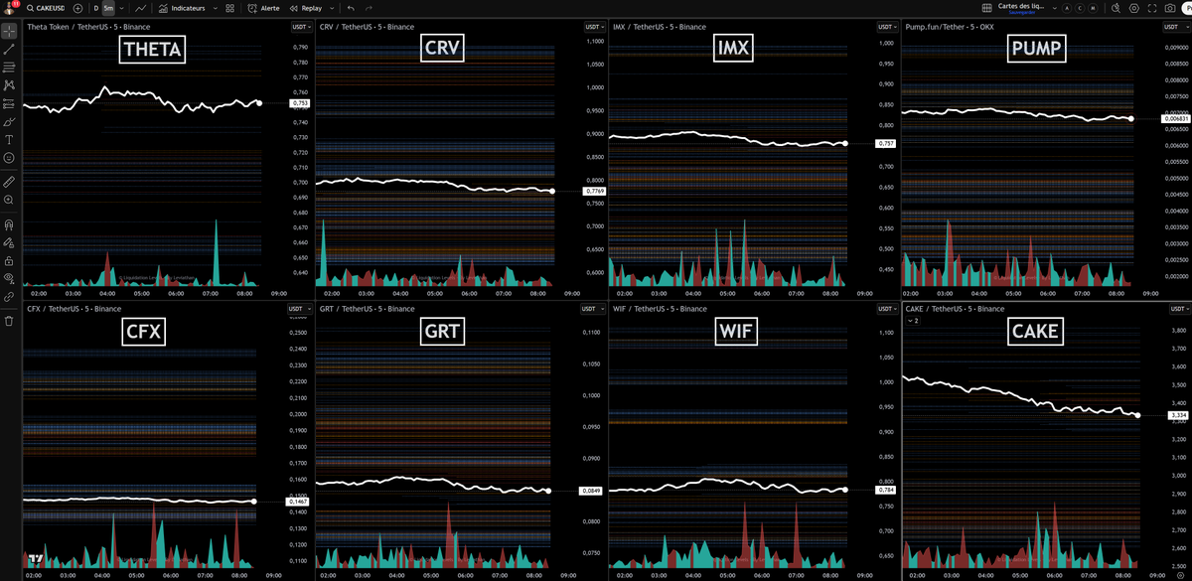This screenshot has height=581, width=1192.
Task: Click the WIF / TetherUS chart title
Action: (x=660, y=309)
